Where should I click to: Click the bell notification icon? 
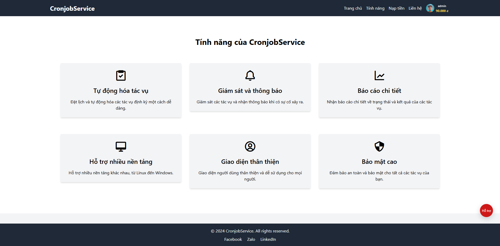click(x=250, y=76)
